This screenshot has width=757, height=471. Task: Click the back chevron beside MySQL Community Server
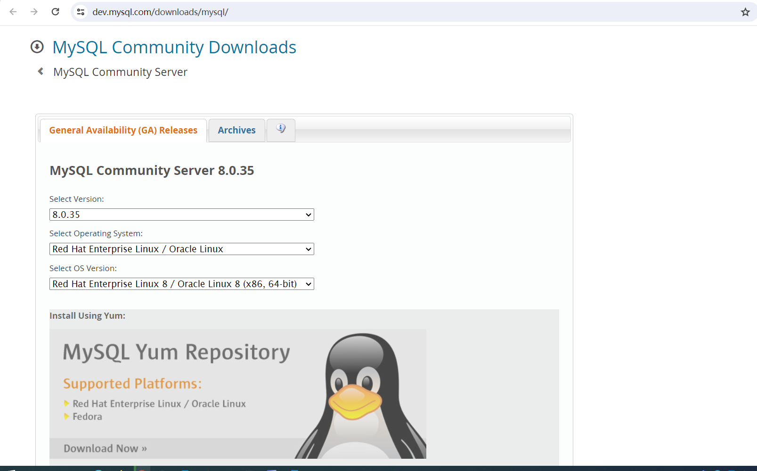(41, 71)
